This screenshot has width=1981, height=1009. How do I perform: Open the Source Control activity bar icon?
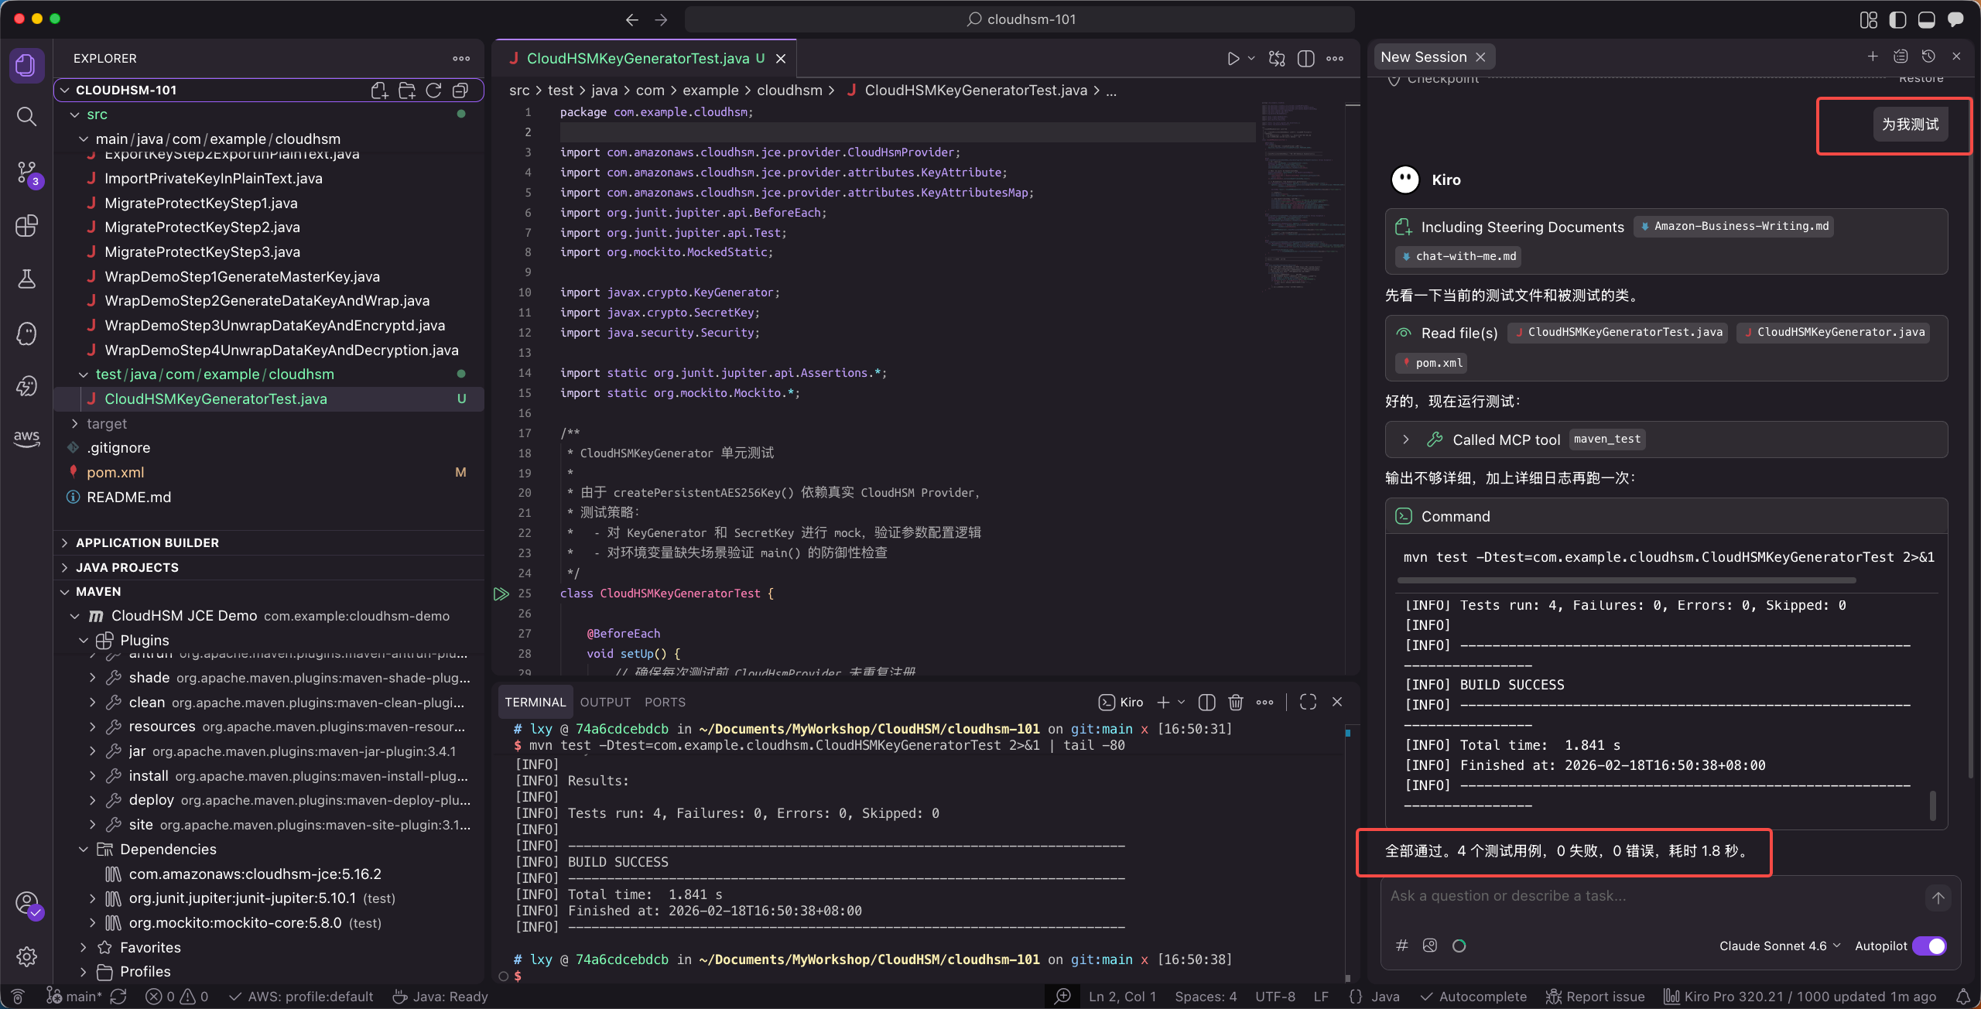[x=26, y=172]
